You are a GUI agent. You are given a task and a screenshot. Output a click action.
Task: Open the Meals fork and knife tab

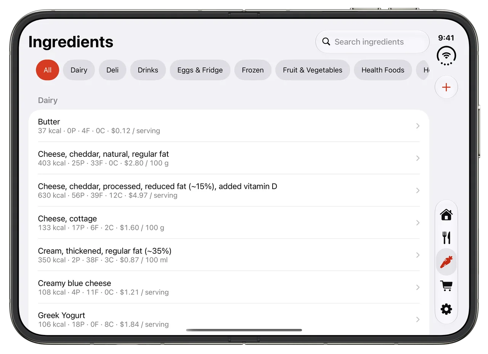pos(446,238)
